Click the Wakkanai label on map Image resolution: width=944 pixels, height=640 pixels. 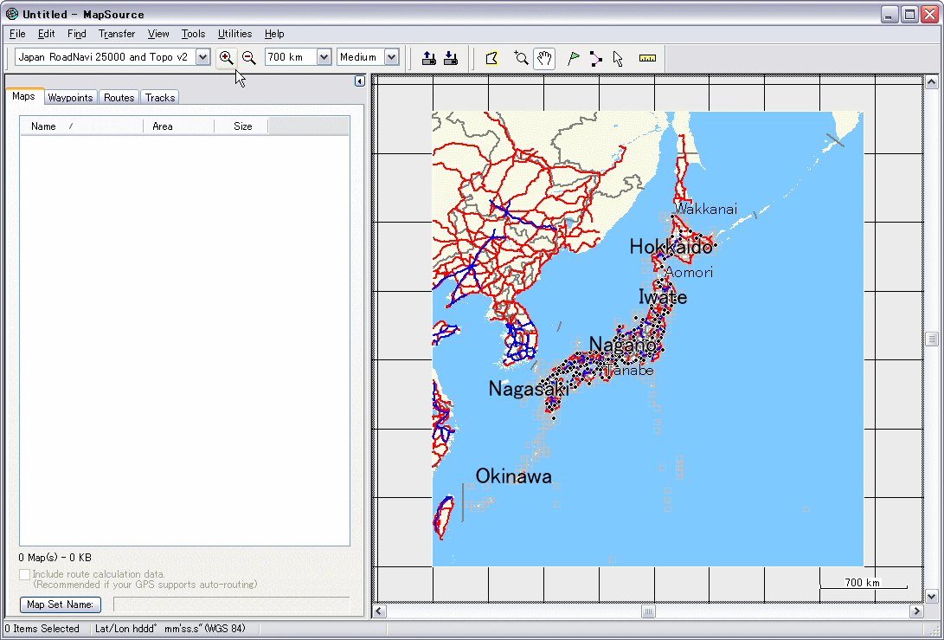[705, 209]
